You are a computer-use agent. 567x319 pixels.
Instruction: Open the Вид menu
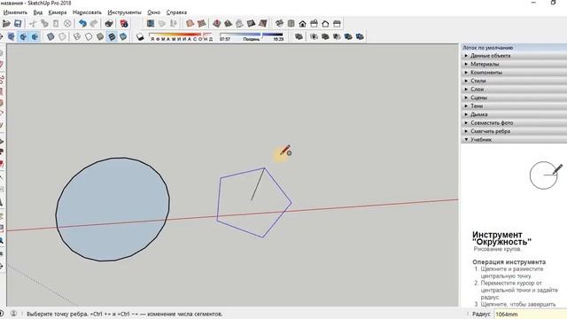37,12
